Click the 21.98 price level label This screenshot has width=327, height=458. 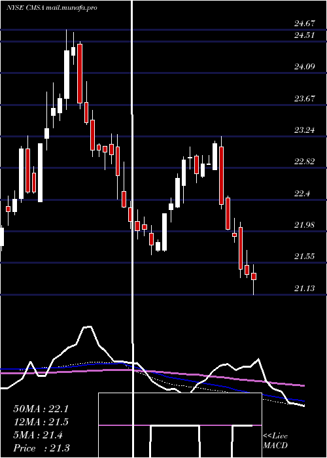point(305,225)
